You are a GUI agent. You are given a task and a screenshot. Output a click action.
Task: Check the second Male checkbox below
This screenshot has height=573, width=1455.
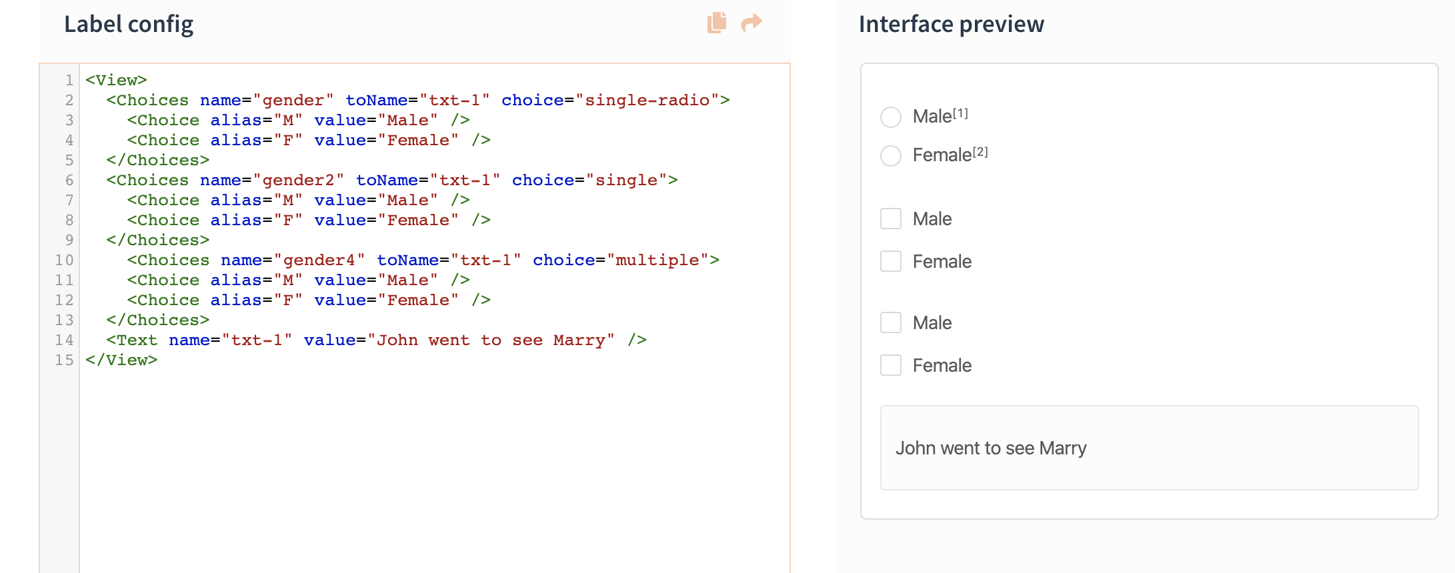point(891,322)
